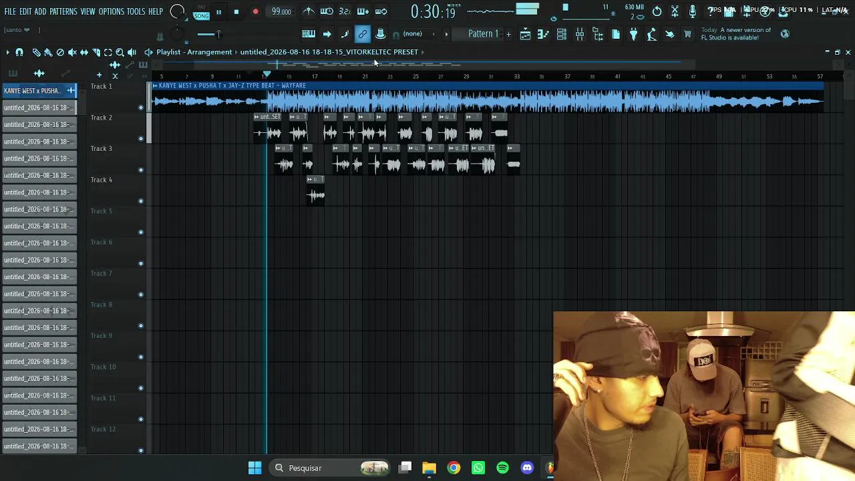Open the Playlist view from toolbar
The width and height of the screenshot is (855, 481).
[x=526, y=34]
